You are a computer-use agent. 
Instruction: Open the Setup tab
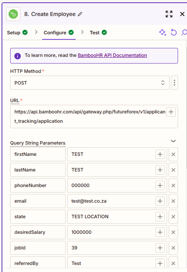pos(17,33)
